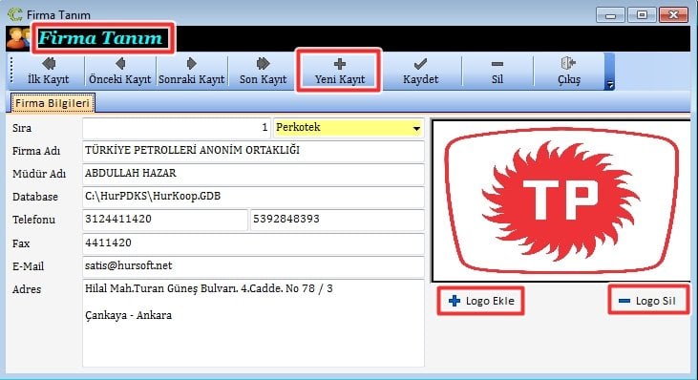Maximize the Firma Tanım window
Screen dimensions: 698x380
pyautogui.click(x=642, y=15)
